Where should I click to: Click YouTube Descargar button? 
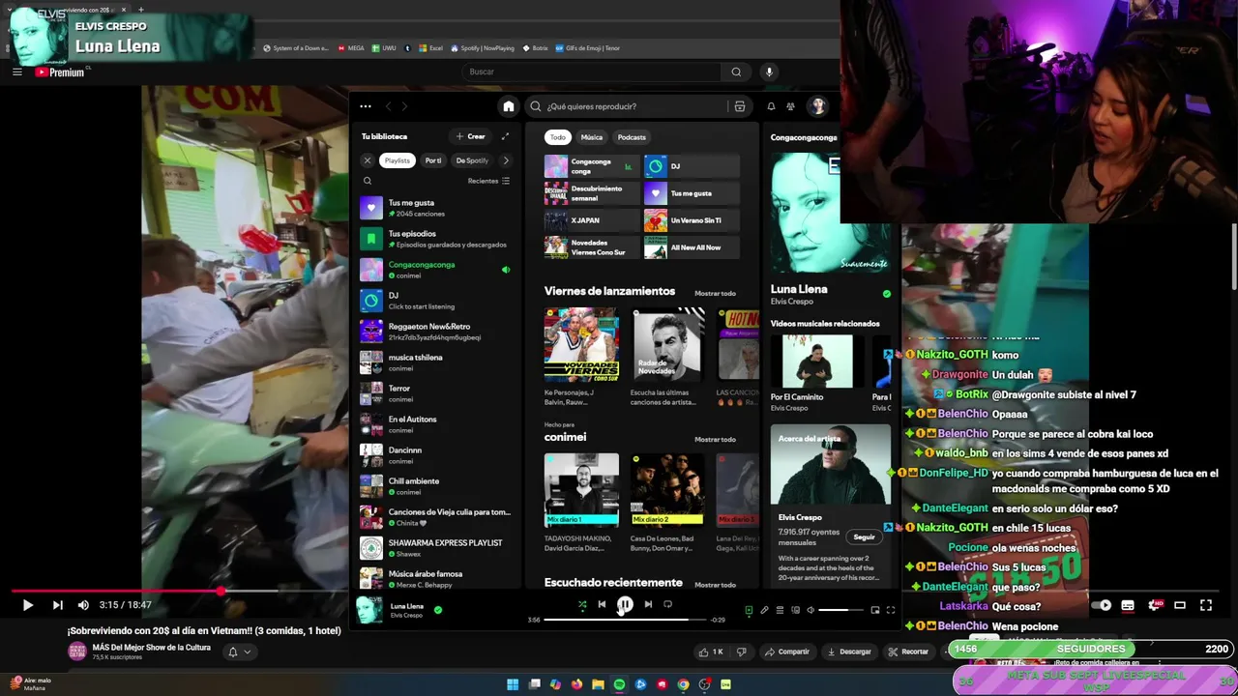[849, 652]
